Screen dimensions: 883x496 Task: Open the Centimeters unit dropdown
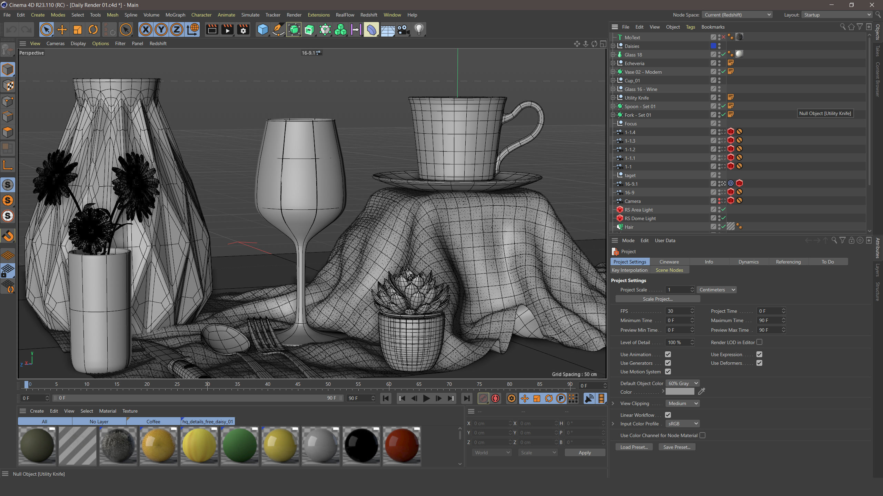717,290
